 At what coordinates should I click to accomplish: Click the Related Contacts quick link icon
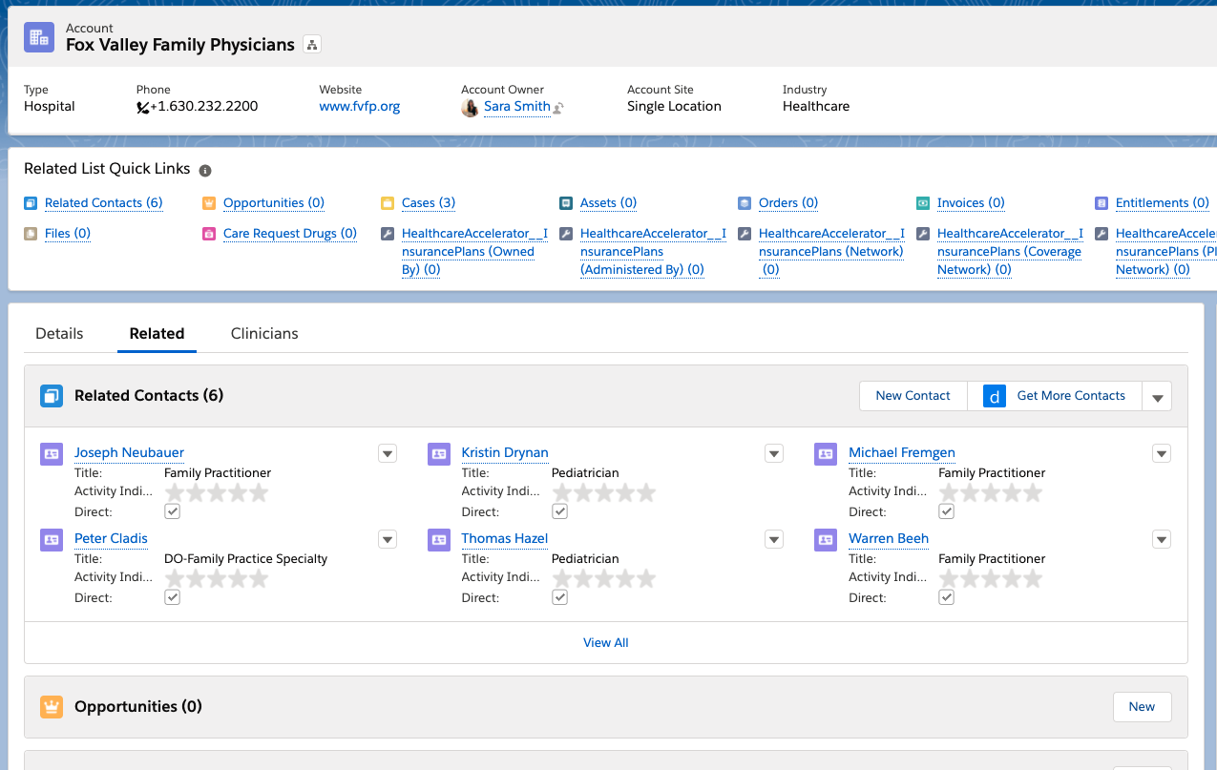(31, 203)
